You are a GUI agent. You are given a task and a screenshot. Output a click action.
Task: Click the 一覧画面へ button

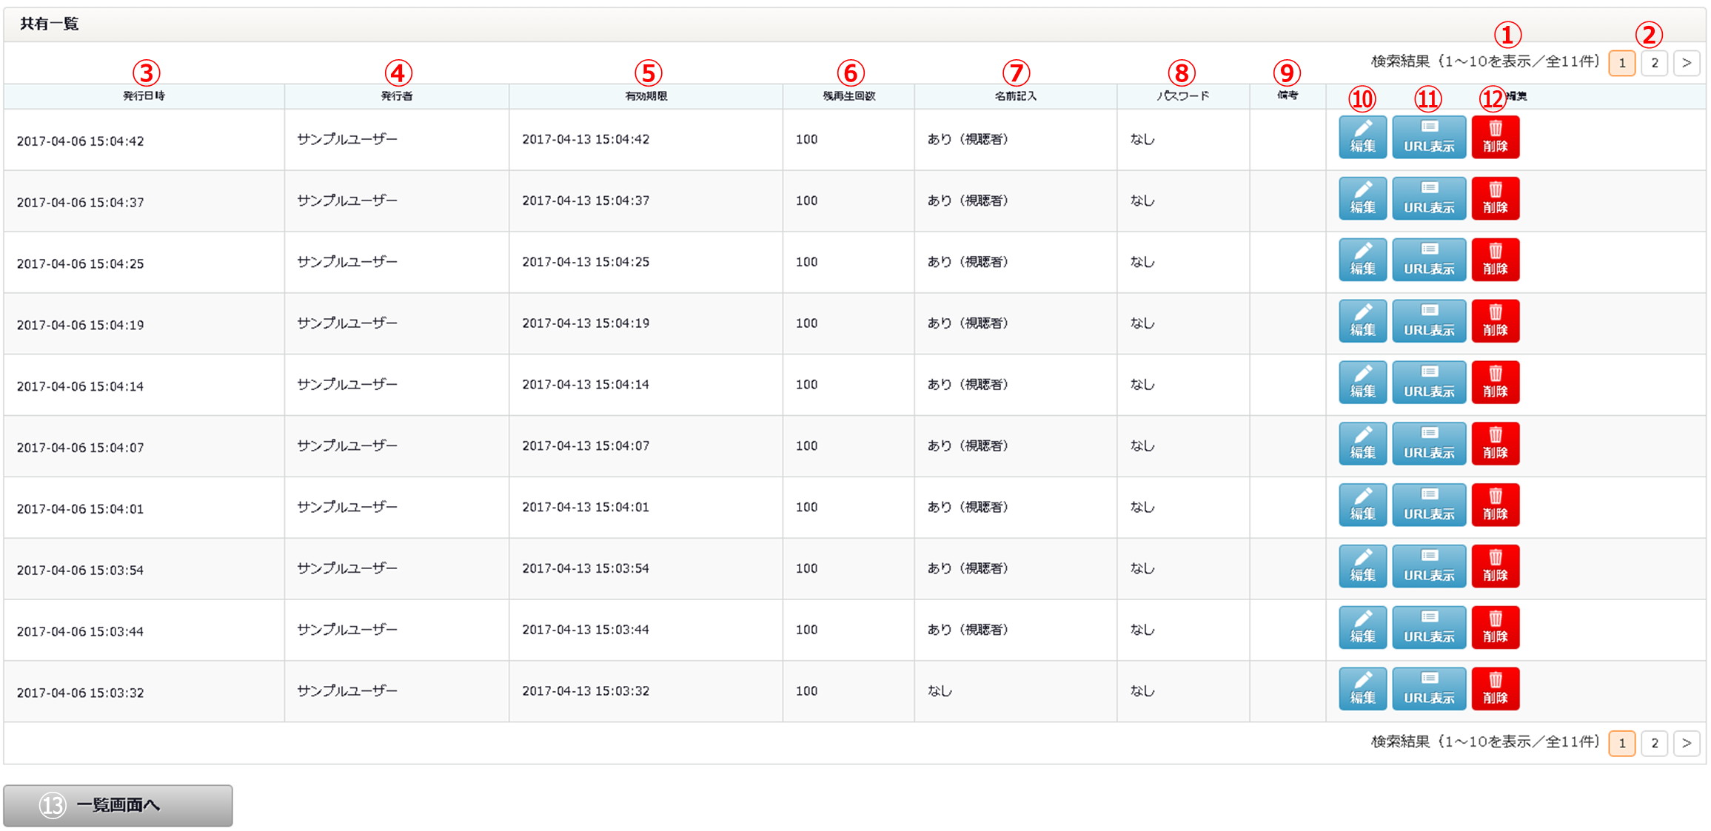tap(118, 805)
